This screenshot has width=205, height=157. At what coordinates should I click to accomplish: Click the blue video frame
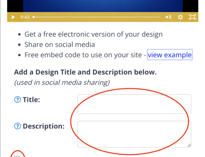(x=103, y=6)
